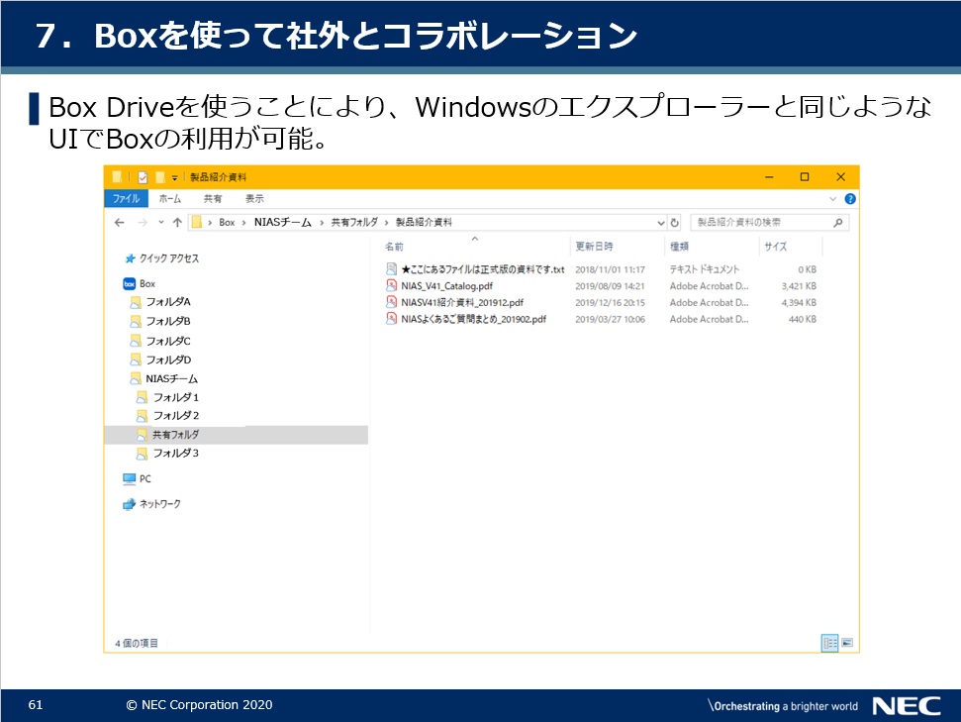Select the ★ここにあるファイルは正式版の資料です.txt file

[482, 269]
